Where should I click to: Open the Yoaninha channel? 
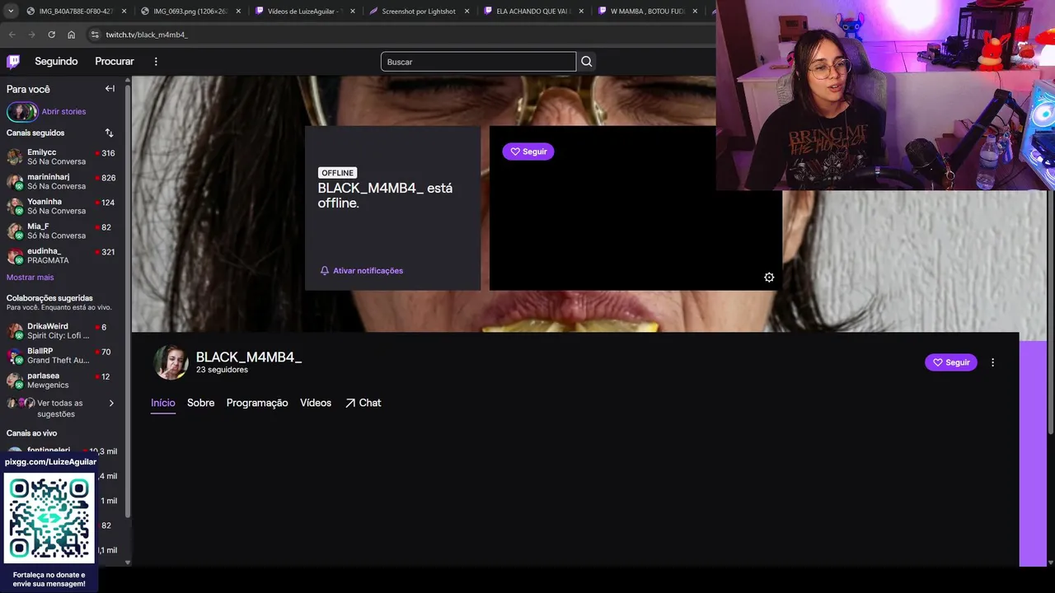[x=63, y=206]
